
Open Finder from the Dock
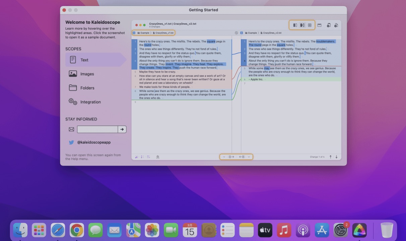(20, 230)
